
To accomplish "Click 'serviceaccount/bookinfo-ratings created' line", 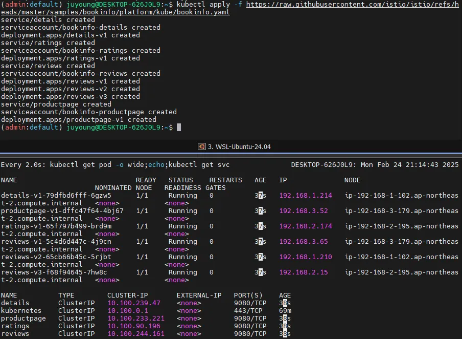I will click(x=81, y=51).
